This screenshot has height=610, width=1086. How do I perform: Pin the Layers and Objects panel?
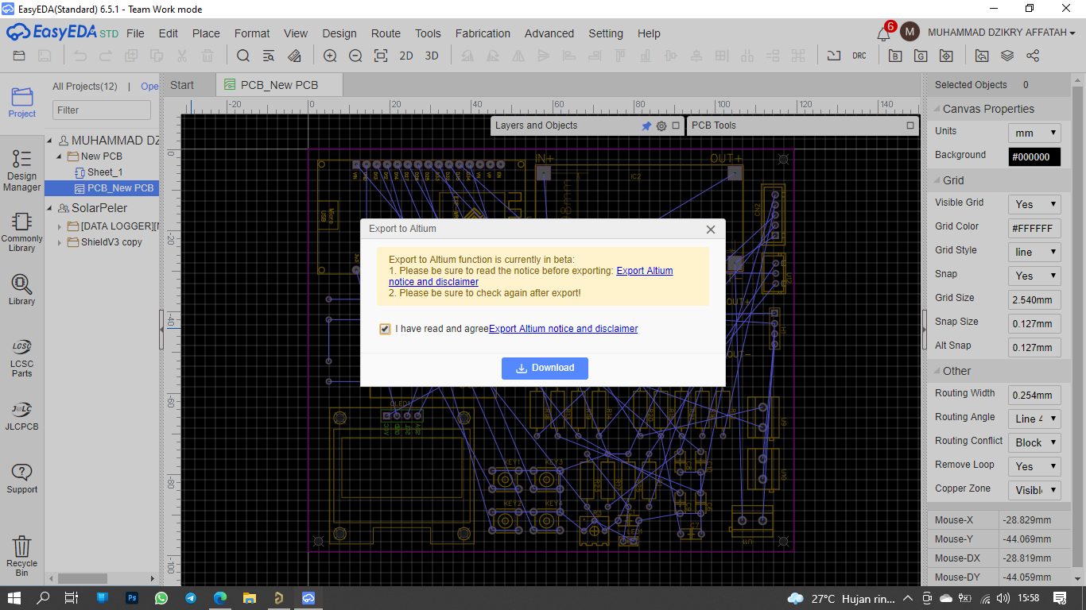[x=646, y=125]
